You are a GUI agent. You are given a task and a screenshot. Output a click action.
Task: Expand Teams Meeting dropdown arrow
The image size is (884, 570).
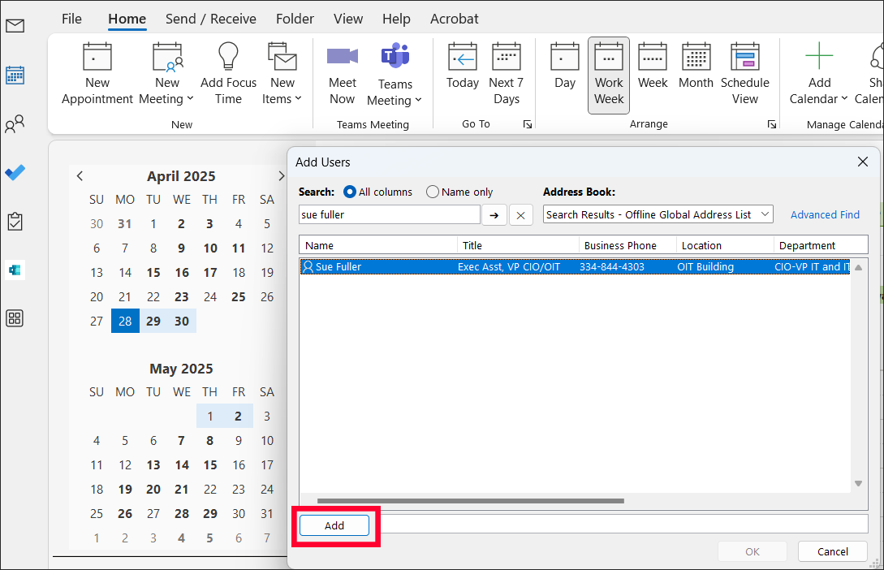pyautogui.click(x=418, y=100)
